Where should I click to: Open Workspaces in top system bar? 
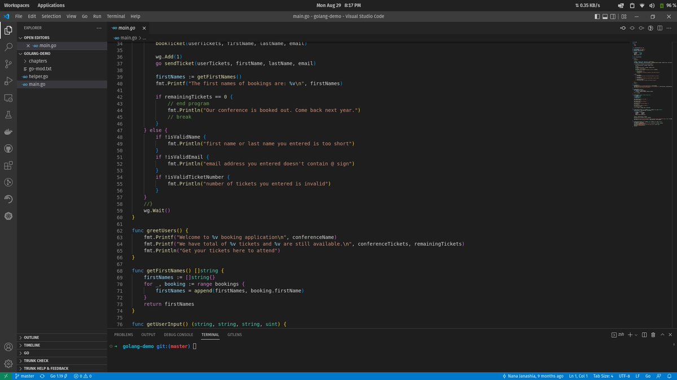click(17, 5)
